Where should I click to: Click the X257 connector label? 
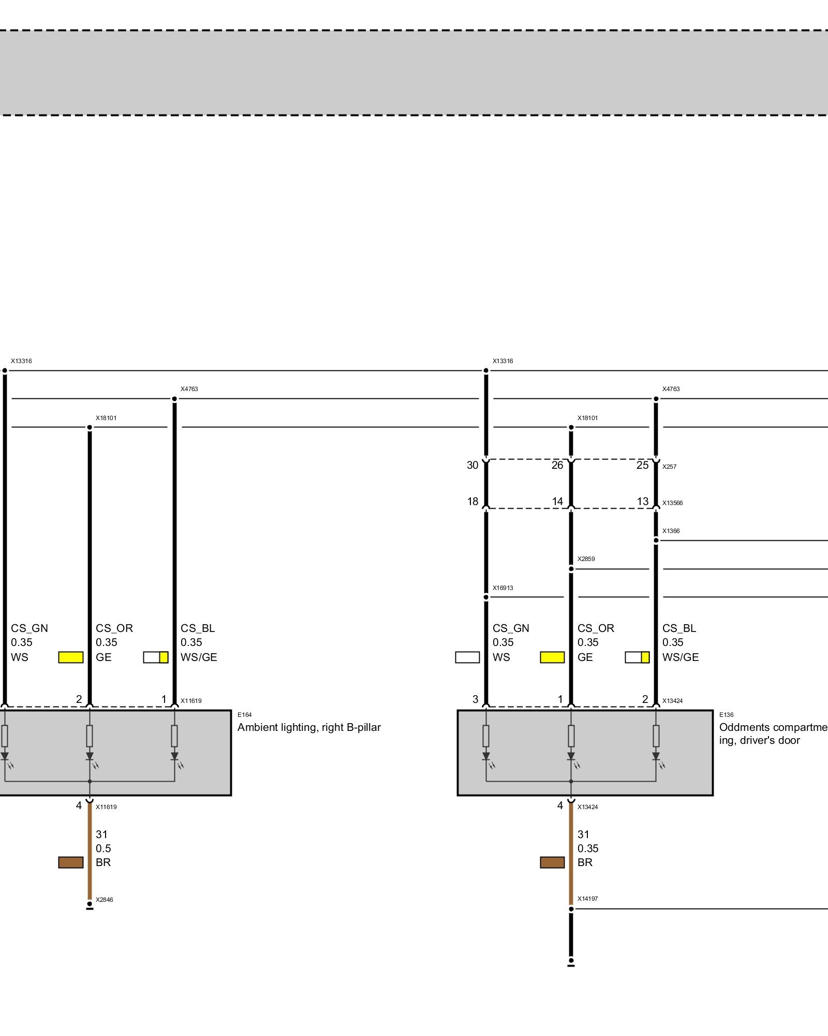point(669,467)
